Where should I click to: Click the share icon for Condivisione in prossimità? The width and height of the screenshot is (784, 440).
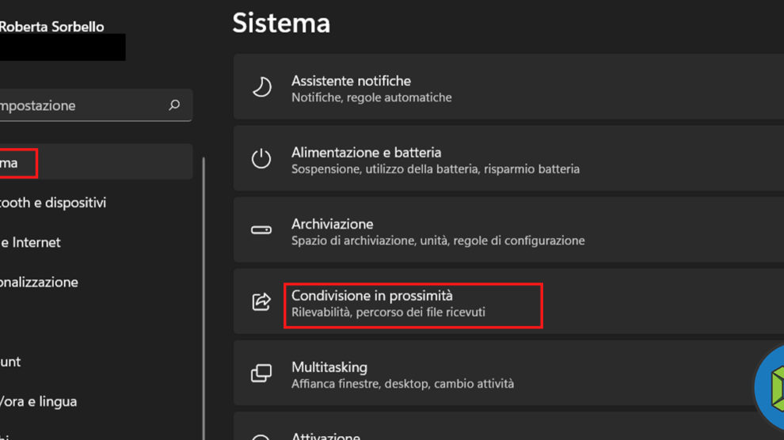pos(261,302)
